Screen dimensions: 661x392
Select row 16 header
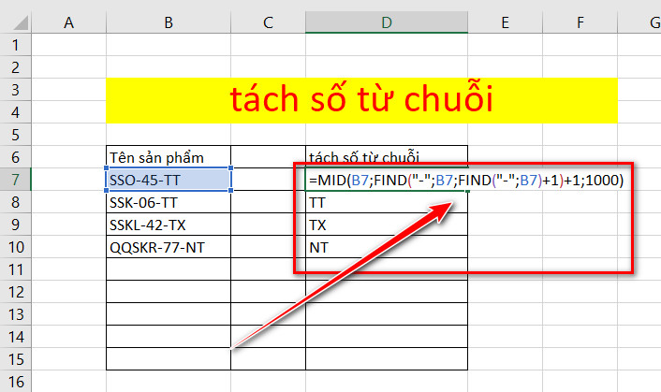(x=16, y=381)
